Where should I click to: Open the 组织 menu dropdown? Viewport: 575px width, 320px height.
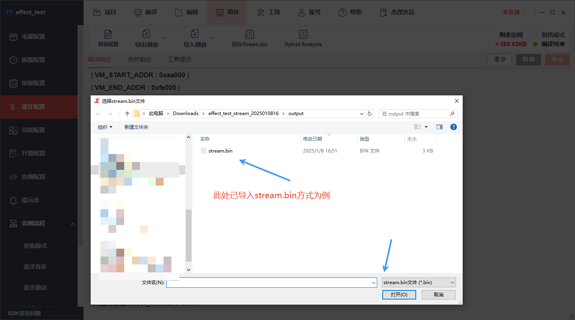105,127
